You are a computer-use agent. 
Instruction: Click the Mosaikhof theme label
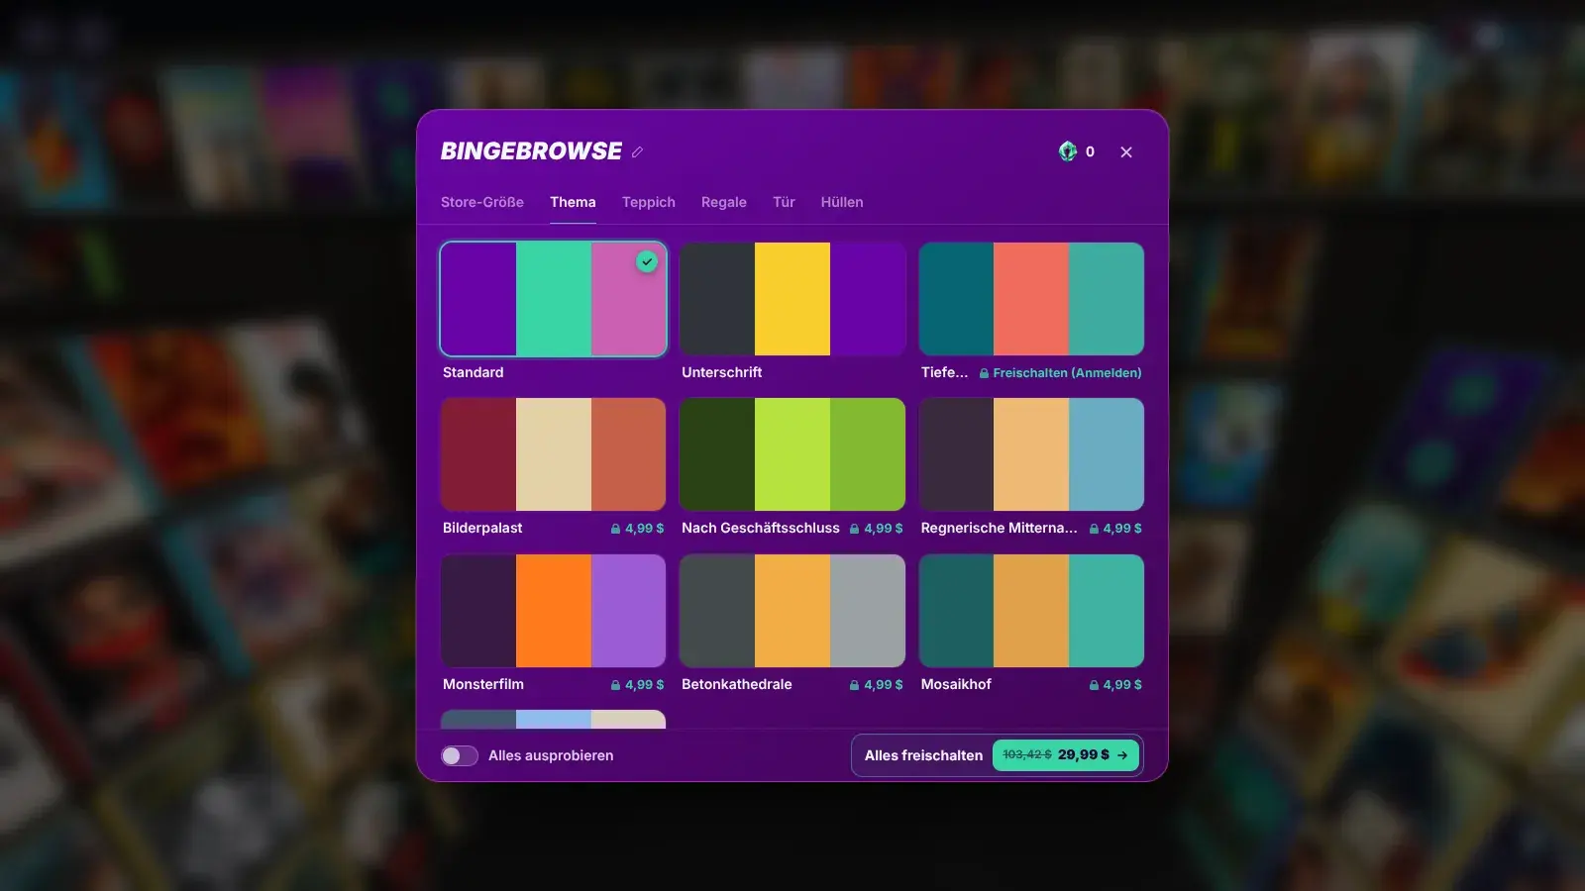956,684
